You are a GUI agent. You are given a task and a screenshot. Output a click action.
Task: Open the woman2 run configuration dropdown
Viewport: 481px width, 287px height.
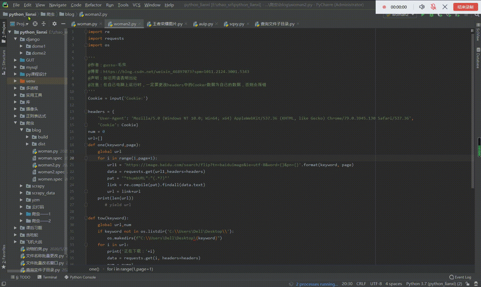tap(400, 15)
